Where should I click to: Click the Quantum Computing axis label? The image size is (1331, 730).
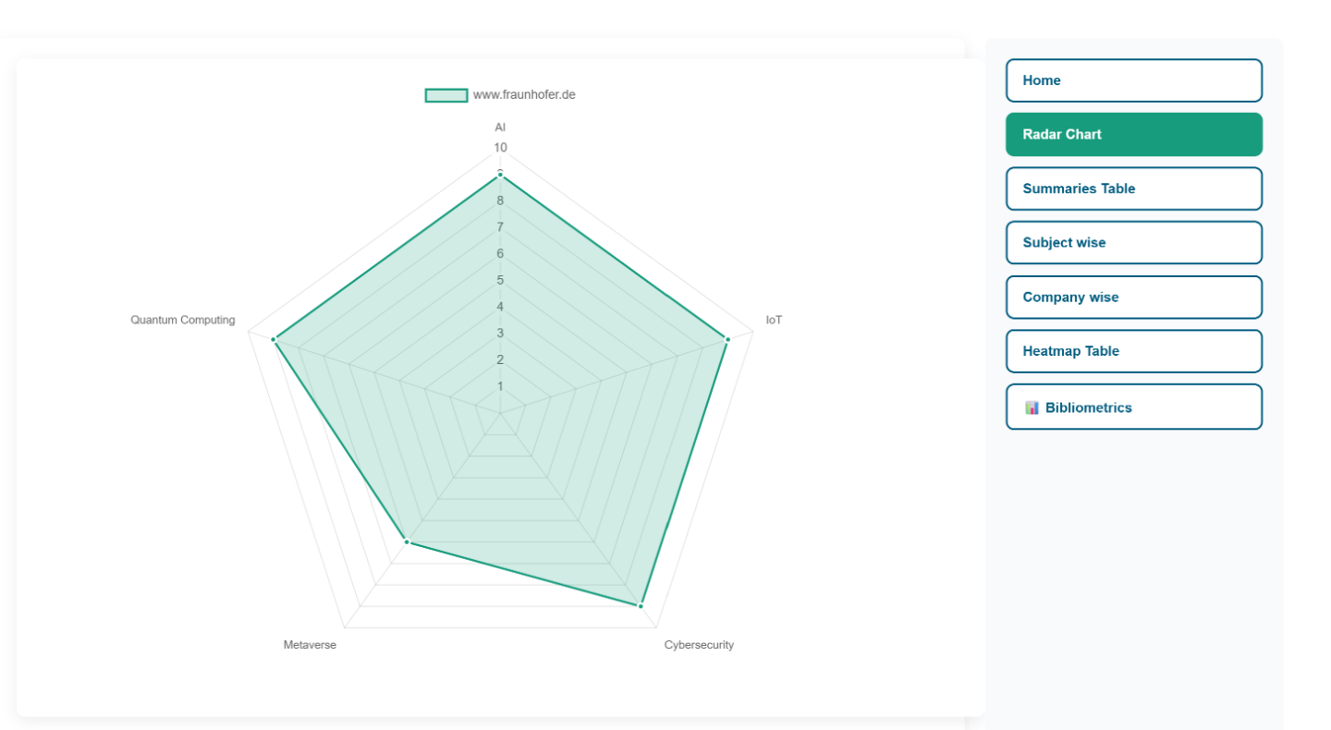183,321
